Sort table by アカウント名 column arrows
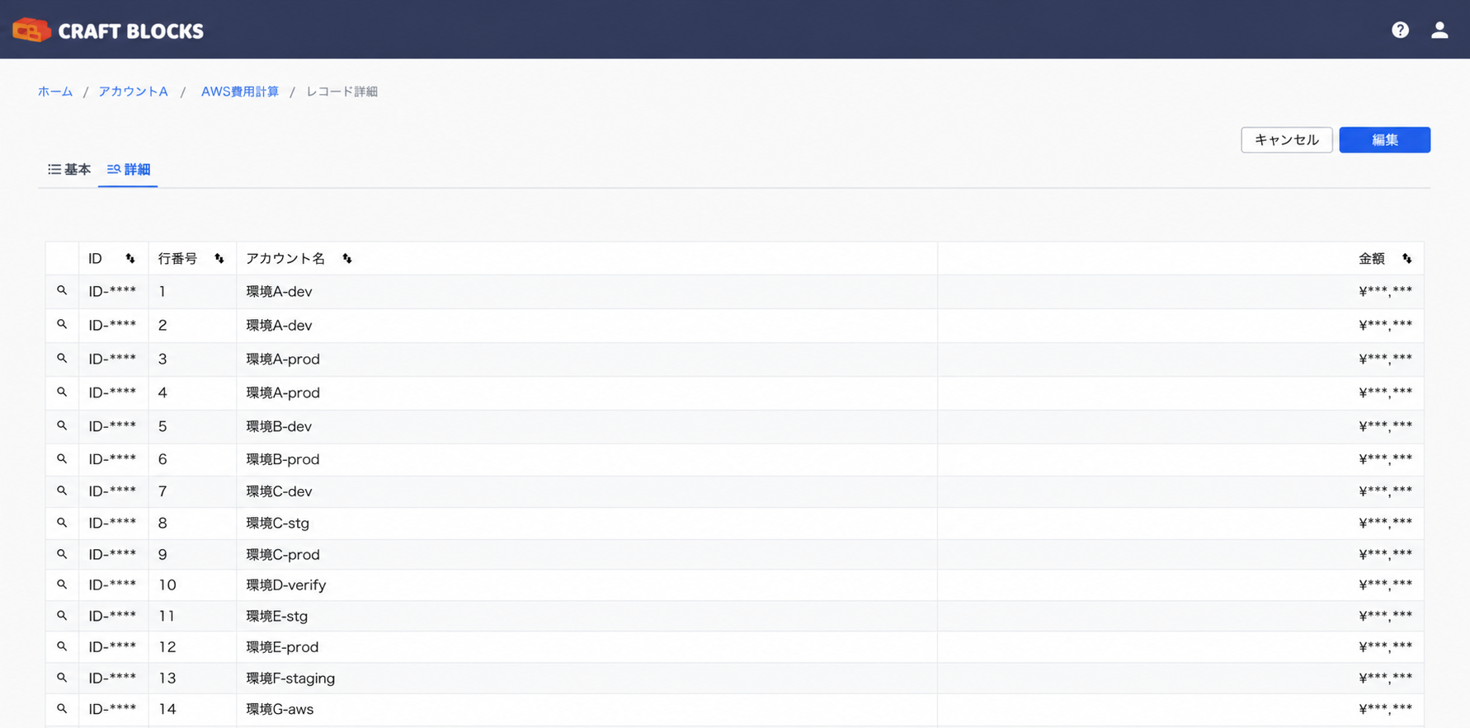The image size is (1470, 728). pos(347,259)
